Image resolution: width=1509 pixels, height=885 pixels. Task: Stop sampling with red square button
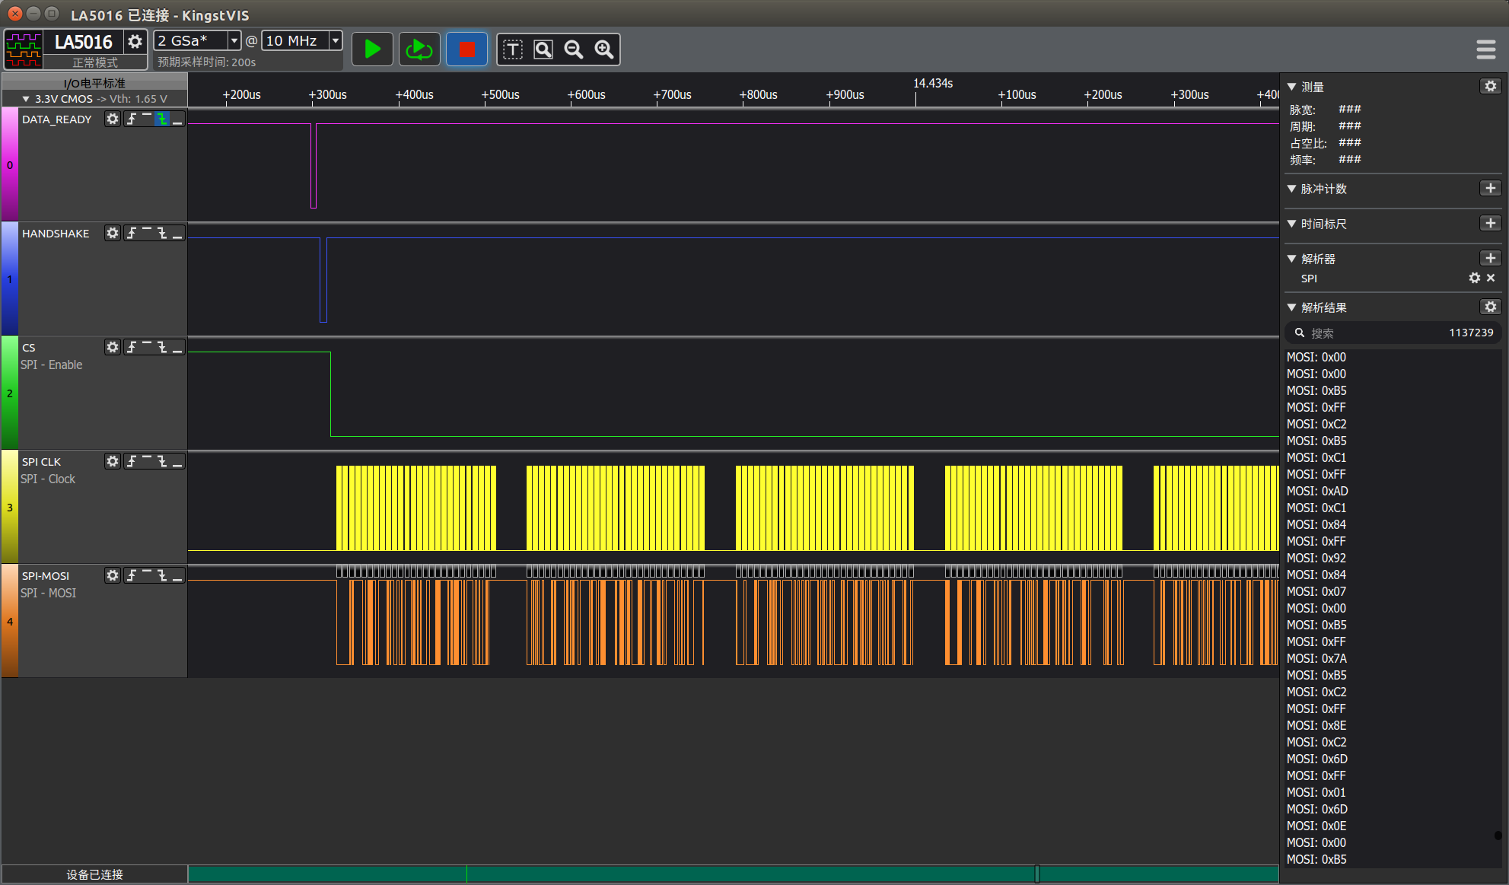[466, 49]
